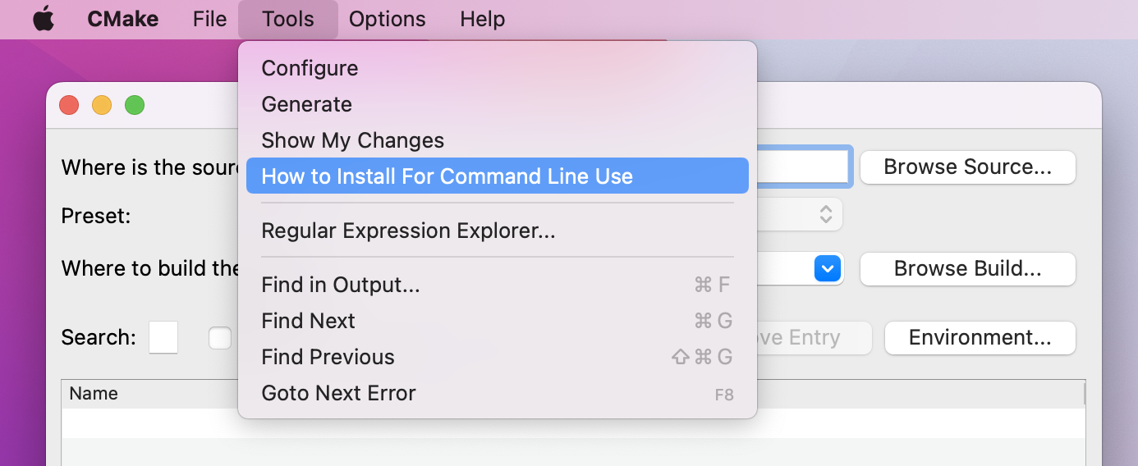Viewport: 1138px width, 466px height.
Task: Click the Browse Source button
Action: (968, 167)
